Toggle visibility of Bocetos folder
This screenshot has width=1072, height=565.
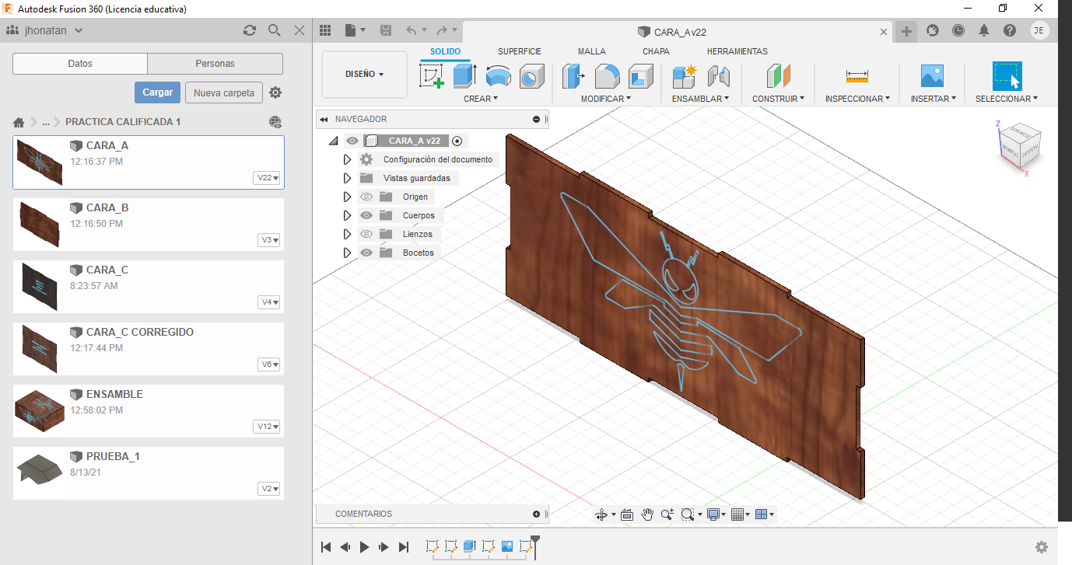pyautogui.click(x=366, y=253)
